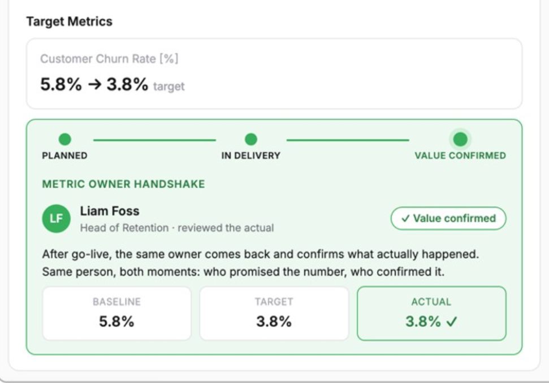
Task: Select the Value Confirmed stage dot
Action: pos(460,139)
